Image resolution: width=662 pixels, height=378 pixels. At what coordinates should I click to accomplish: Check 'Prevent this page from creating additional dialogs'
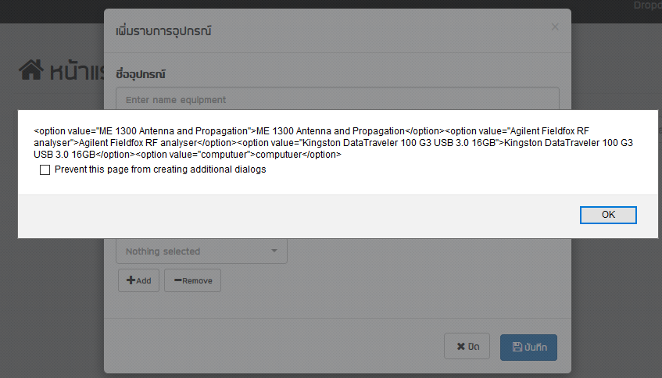pos(45,169)
